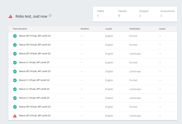Click green check icon for Nexus 9 API 25 Landscape
The width and height of the screenshot is (182, 124).
coord(15,98)
